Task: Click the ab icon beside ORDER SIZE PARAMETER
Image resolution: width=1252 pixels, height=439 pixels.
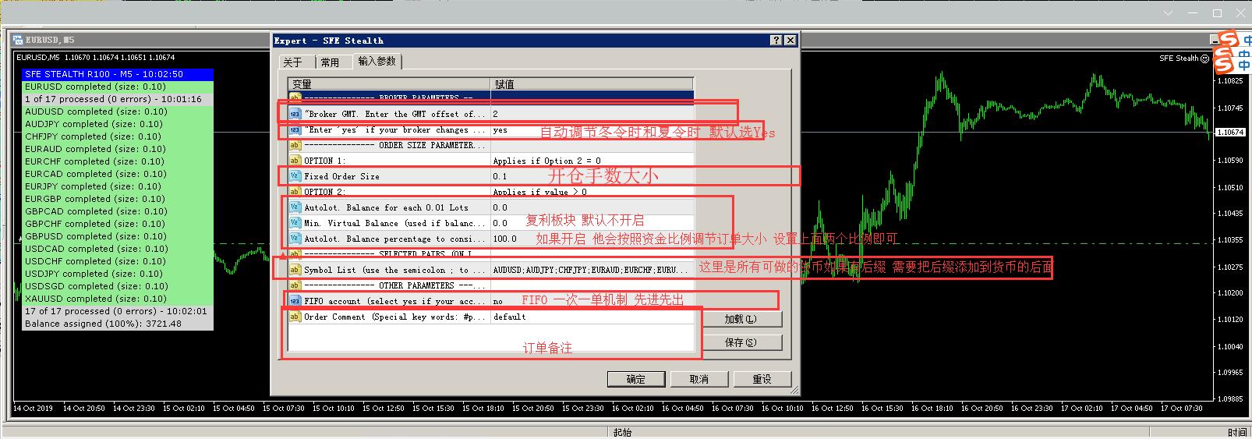Action: pyautogui.click(x=295, y=145)
